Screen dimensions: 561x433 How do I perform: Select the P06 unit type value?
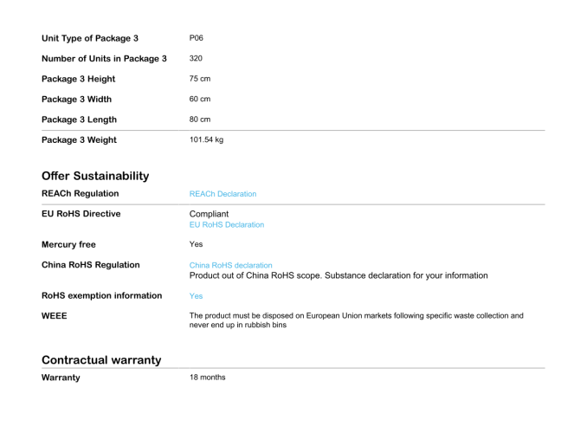click(x=196, y=38)
